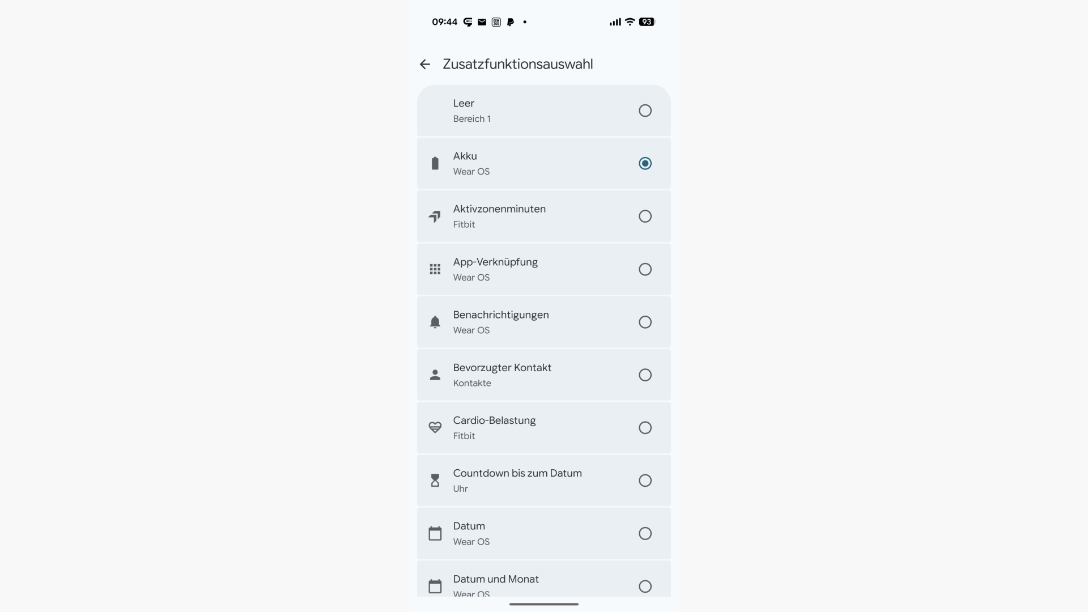Tap the Bevorzugter Kontakt person icon

pos(435,375)
